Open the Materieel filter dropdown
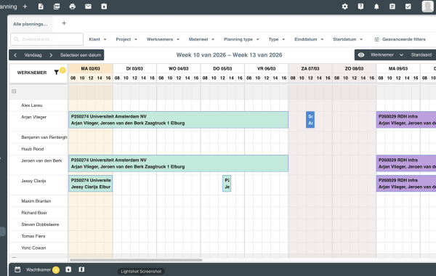Image resolution: width=436 pixels, height=276 pixels. coord(201,39)
